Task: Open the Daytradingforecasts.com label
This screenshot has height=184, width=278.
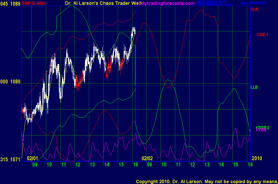Action: (167, 3)
